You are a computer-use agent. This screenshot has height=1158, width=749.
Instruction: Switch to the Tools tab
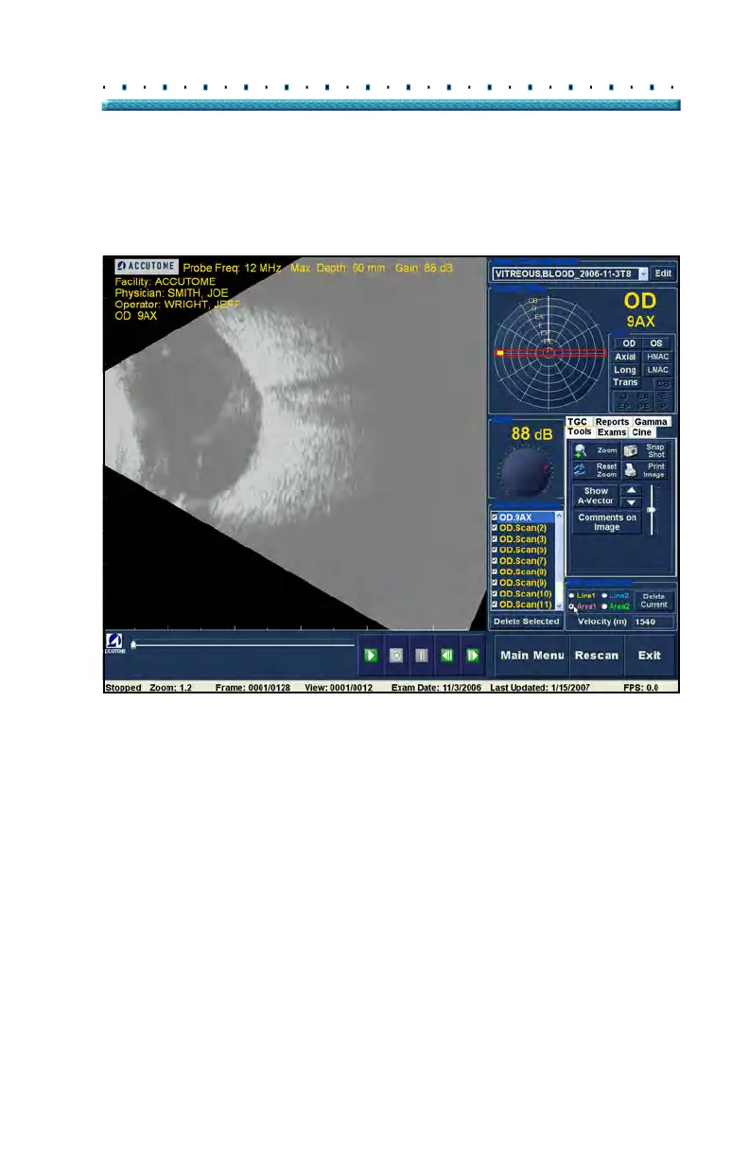pyautogui.click(x=579, y=432)
